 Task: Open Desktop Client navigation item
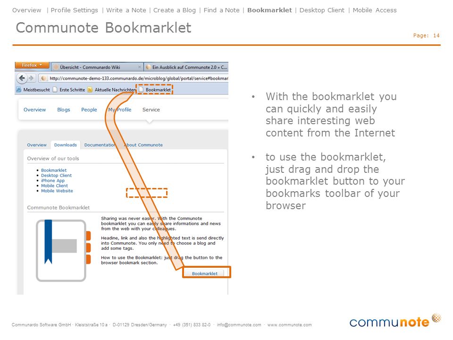tap(322, 10)
